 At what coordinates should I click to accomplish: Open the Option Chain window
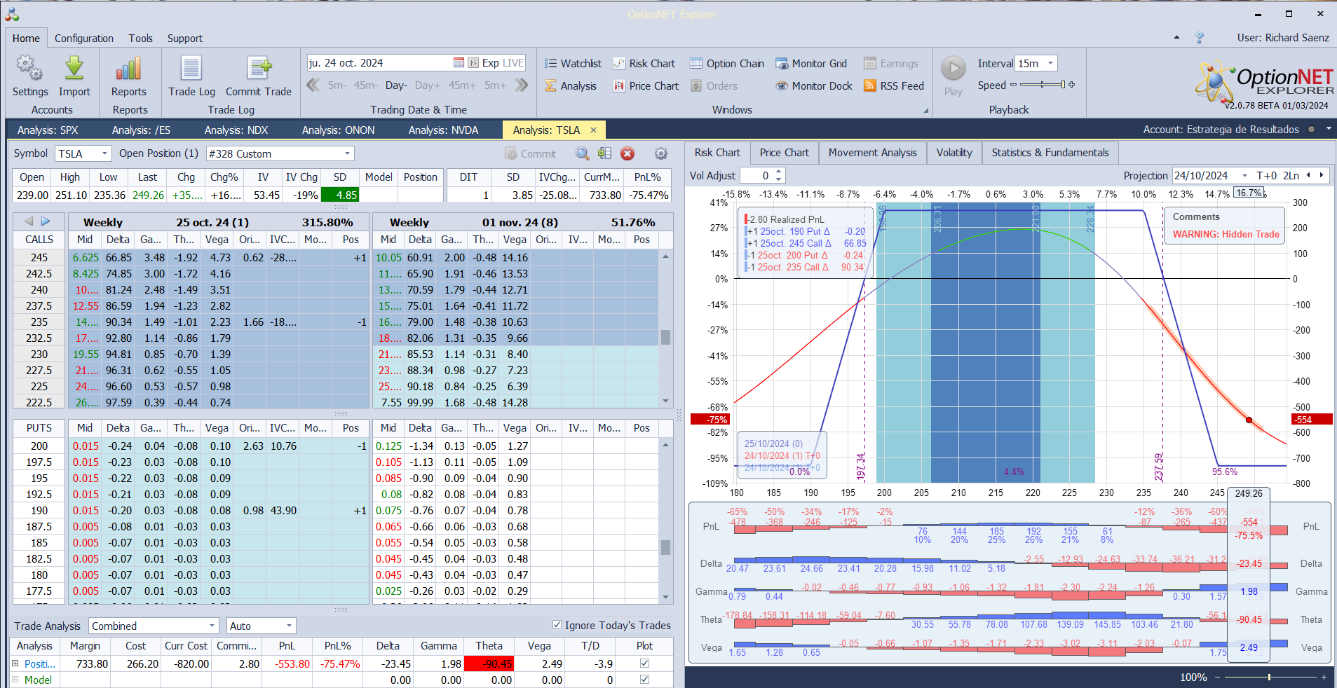click(726, 64)
